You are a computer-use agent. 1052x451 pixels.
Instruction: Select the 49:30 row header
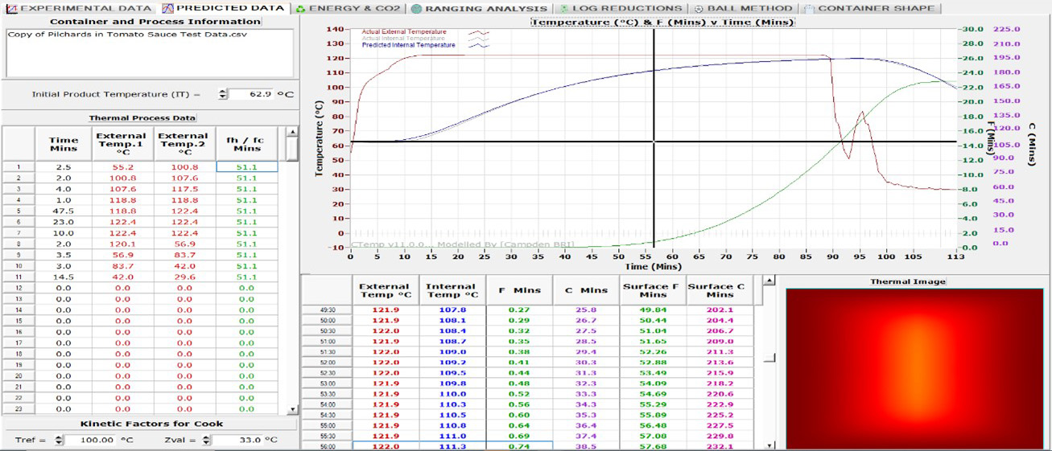coord(327,310)
